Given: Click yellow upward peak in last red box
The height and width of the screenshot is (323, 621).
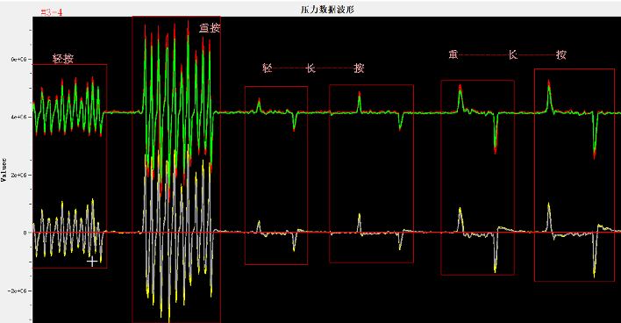Looking at the screenshot, I should [549, 217].
